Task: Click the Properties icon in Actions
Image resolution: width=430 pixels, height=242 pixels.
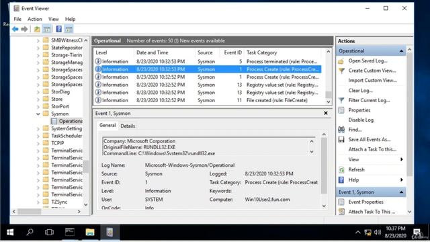Action: (341, 110)
